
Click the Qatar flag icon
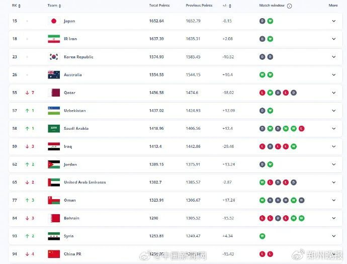pyautogui.click(x=54, y=93)
